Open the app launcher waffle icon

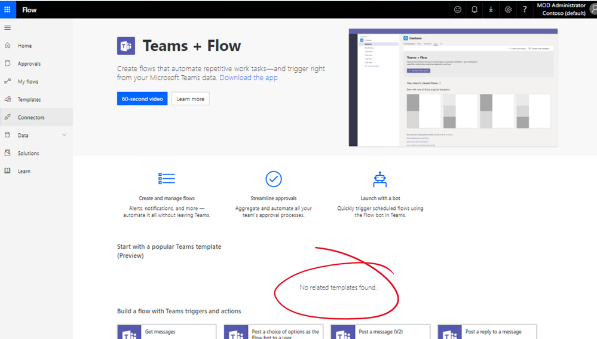click(x=7, y=10)
